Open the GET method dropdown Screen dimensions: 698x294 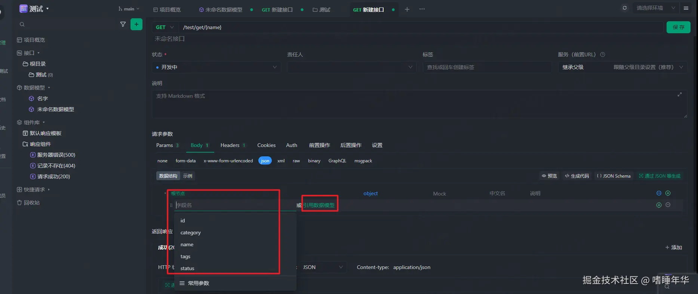[165, 27]
